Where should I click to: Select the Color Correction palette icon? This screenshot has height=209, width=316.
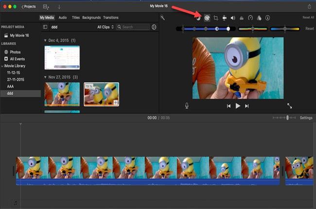click(x=207, y=18)
